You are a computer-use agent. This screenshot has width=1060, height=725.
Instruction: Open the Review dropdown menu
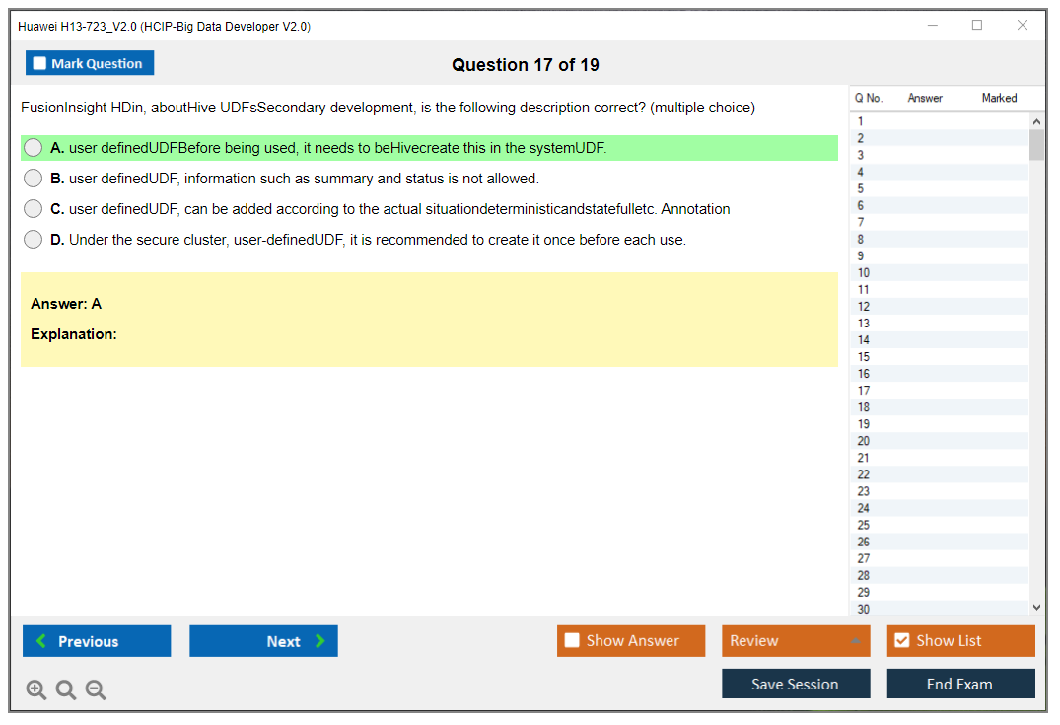(795, 641)
